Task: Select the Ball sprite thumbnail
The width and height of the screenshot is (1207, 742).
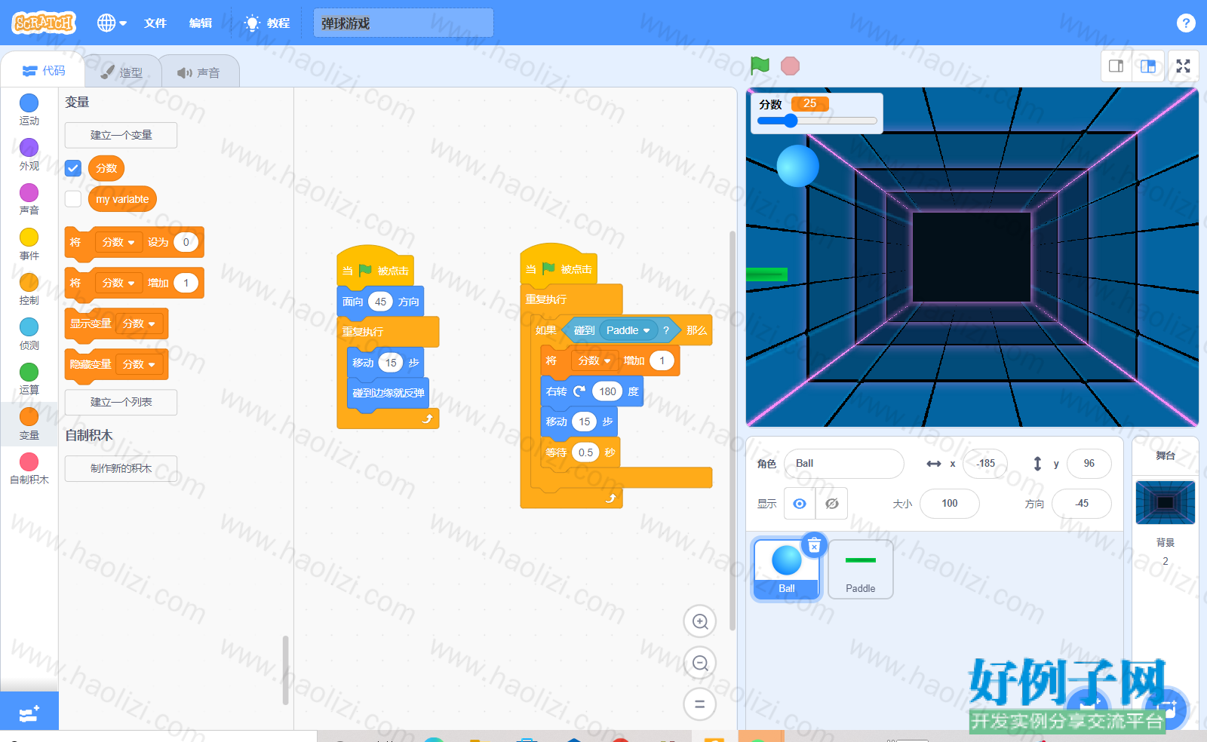Action: tap(787, 569)
